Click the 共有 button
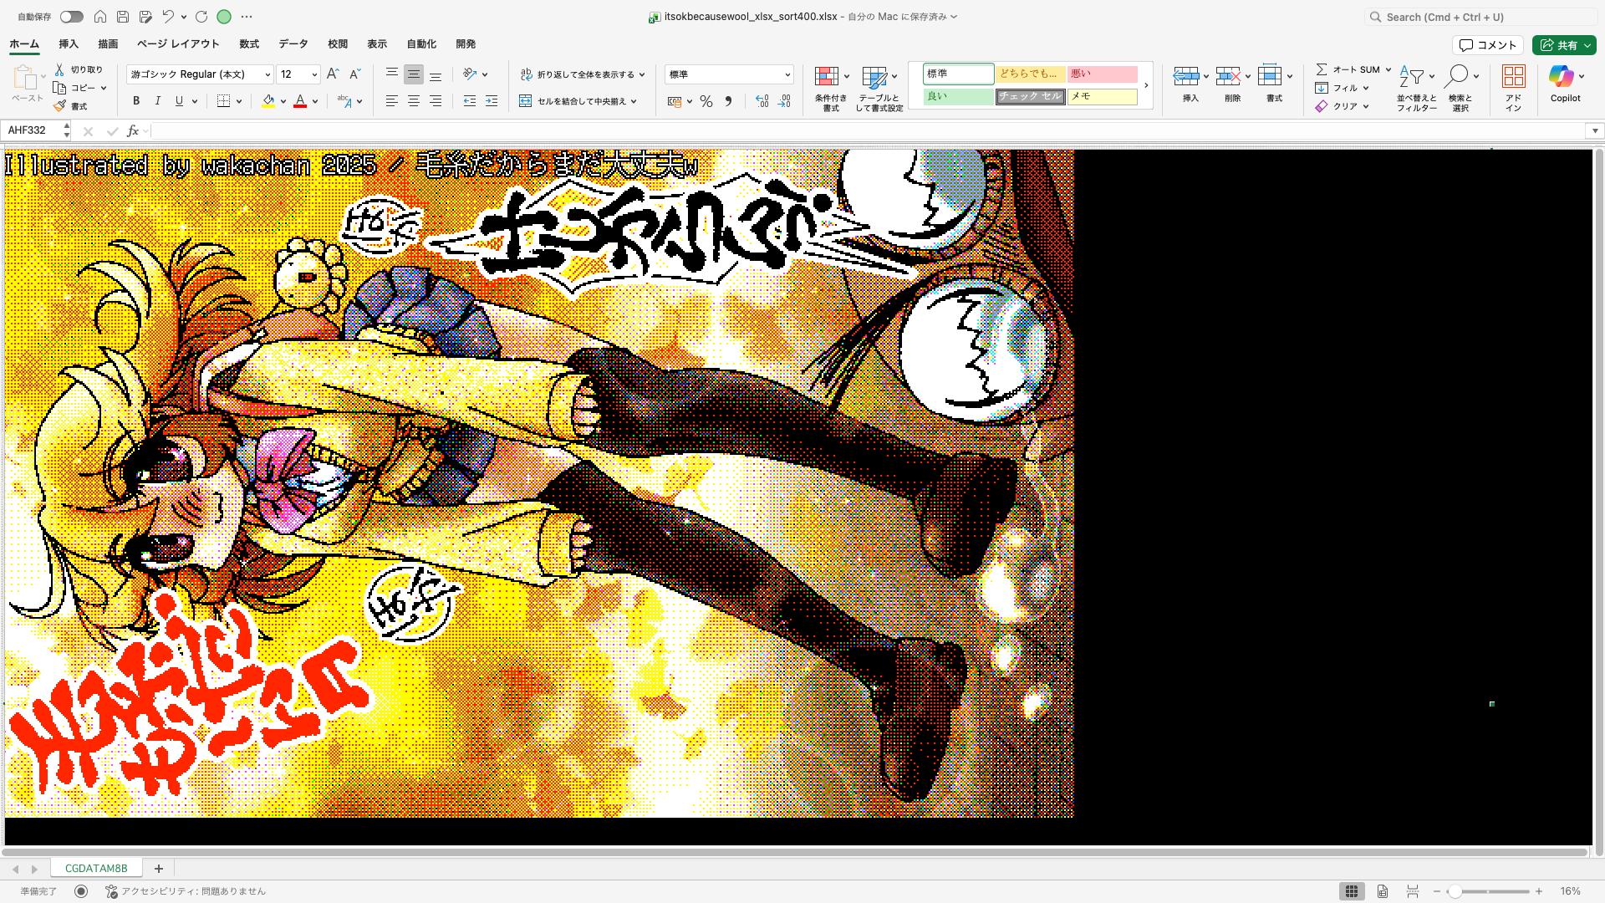This screenshot has height=903, width=1605. click(1564, 45)
